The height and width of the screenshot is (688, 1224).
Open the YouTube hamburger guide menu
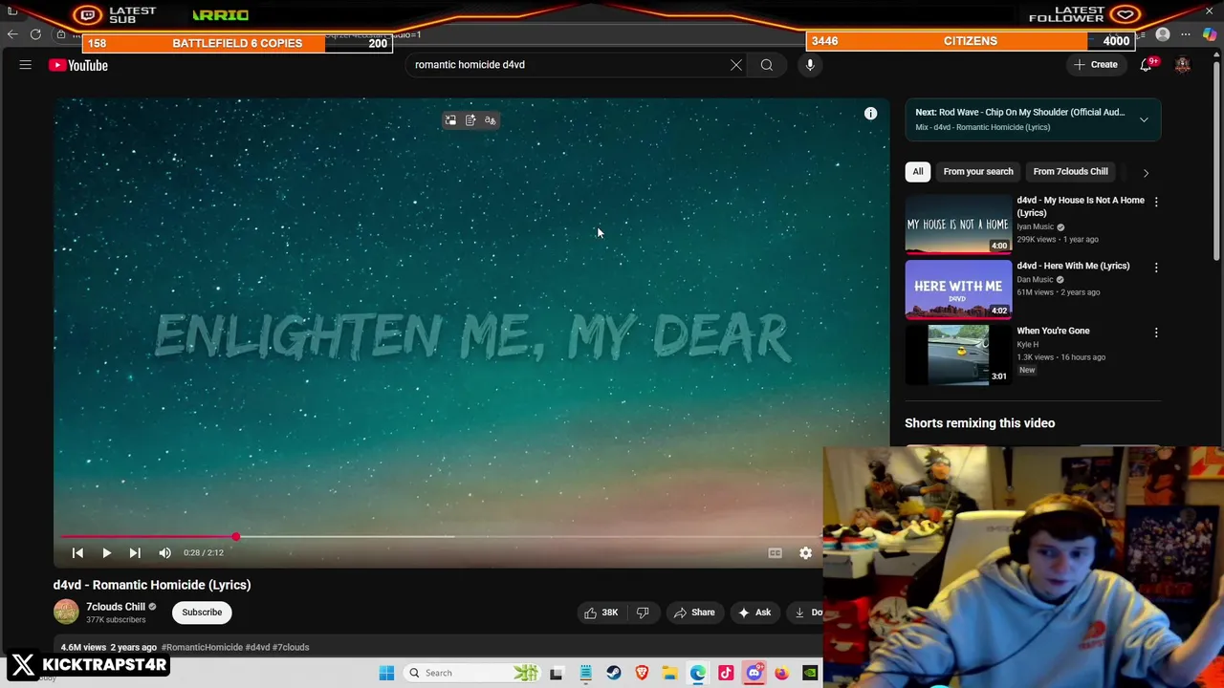coord(26,65)
